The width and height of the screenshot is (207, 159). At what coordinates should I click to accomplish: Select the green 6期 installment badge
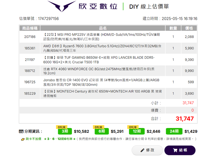tap(102, 131)
